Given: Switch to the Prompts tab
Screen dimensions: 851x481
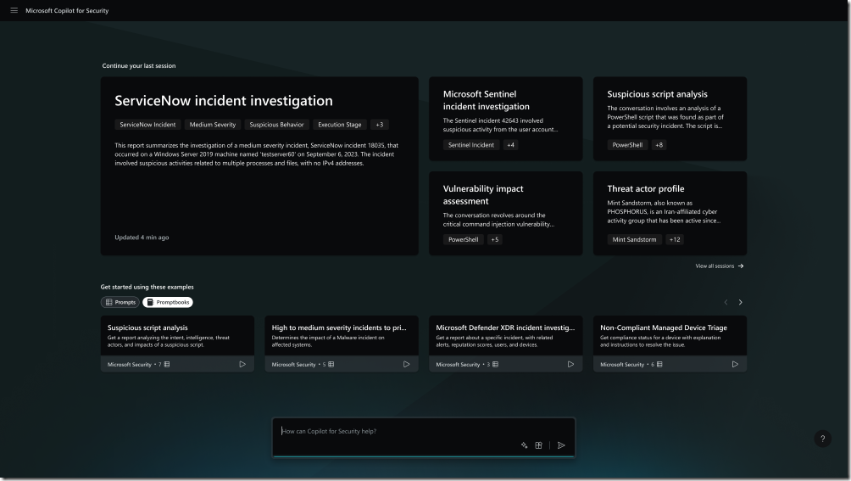Looking at the screenshot, I should tap(120, 302).
